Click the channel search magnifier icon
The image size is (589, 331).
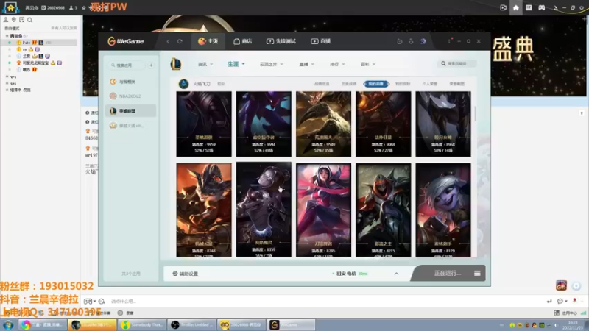click(x=29, y=20)
